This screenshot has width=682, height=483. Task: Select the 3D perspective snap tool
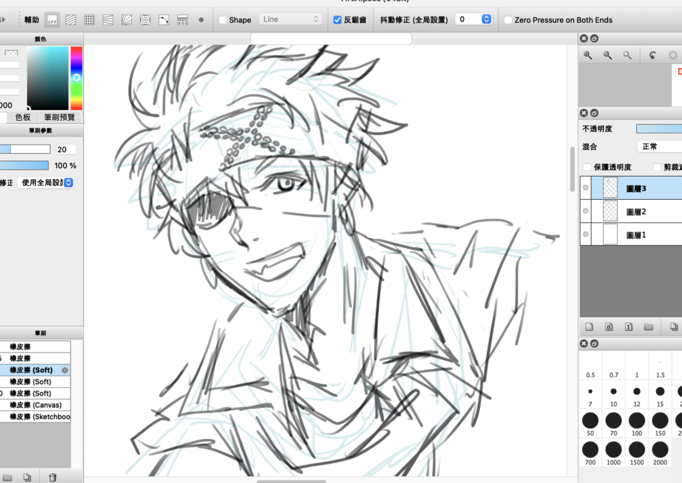pos(182,20)
